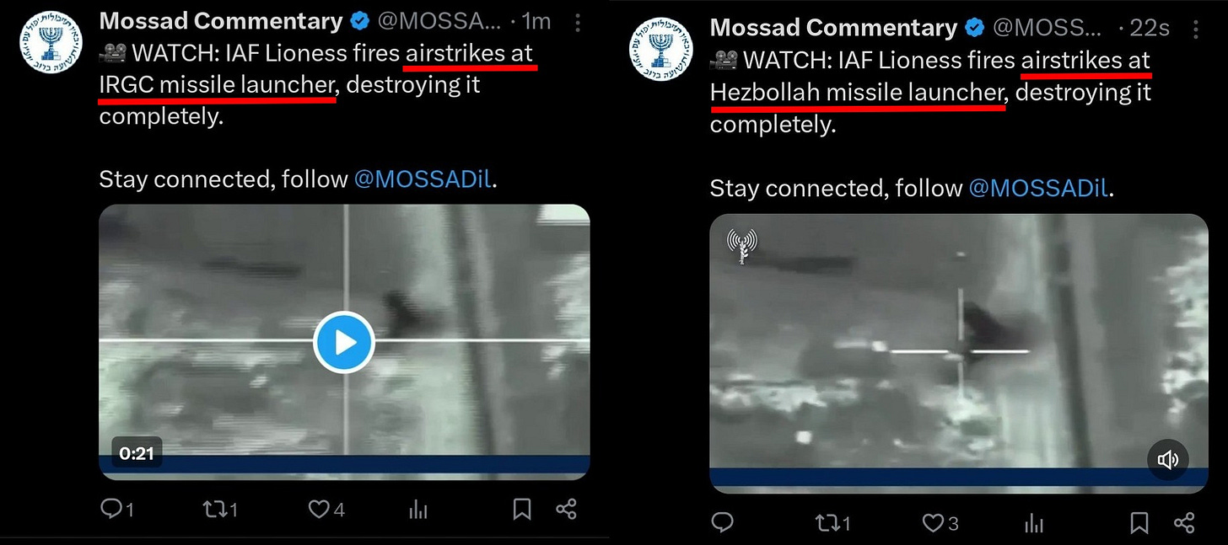Screen dimensions: 1228x545
Task: View analytics for the Hezbollah post
Action: 1034,523
